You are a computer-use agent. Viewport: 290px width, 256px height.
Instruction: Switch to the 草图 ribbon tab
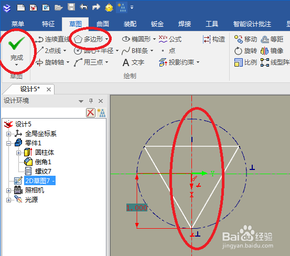[x=76, y=24]
